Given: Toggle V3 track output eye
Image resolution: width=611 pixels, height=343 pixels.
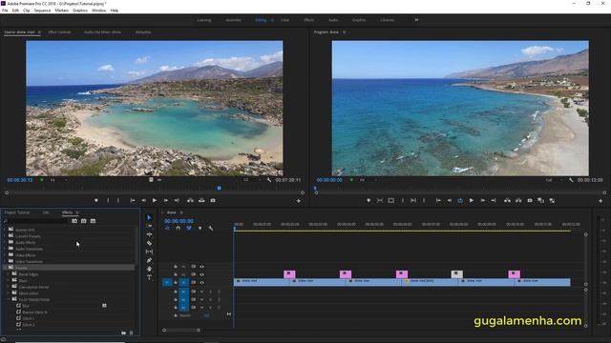Looking at the screenshot, I should (x=201, y=267).
